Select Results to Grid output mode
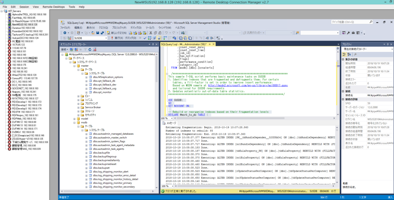 click(x=185, y=38)
